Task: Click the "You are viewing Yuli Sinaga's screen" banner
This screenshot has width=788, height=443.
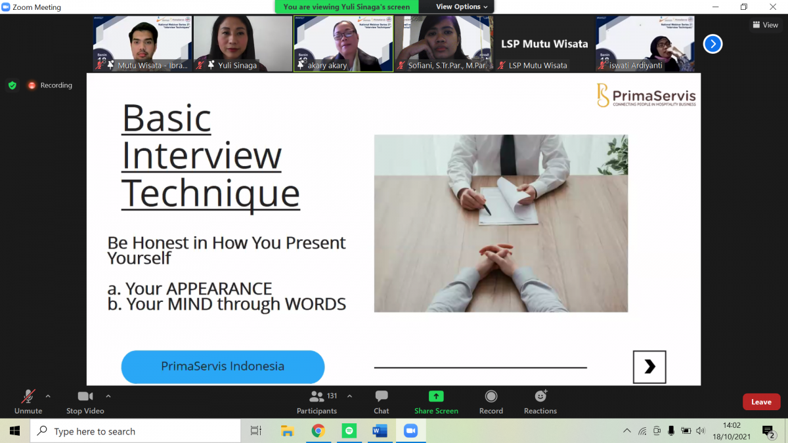Action: pyautogui.click(x=347, y=7)
